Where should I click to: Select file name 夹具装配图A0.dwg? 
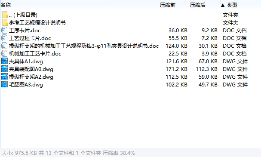[x=31, y=69]
